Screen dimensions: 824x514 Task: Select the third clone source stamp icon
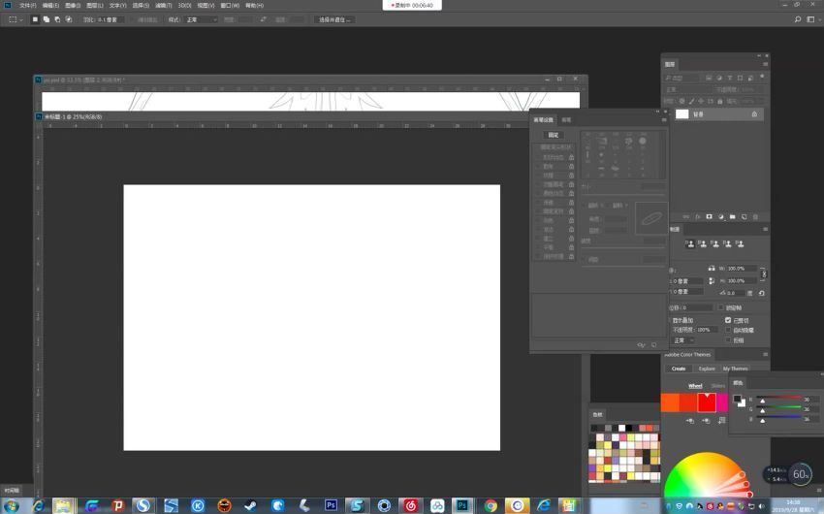pos(714,243)
